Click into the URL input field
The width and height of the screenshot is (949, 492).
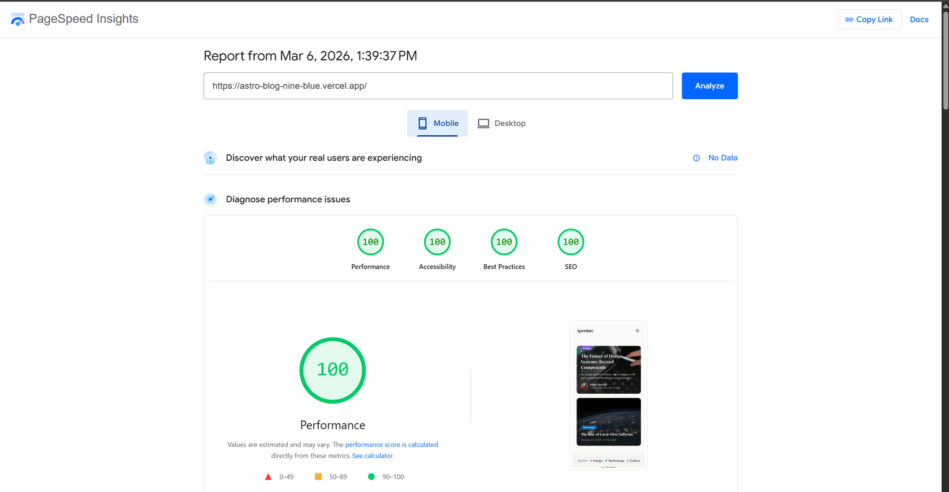click(438, 86)
